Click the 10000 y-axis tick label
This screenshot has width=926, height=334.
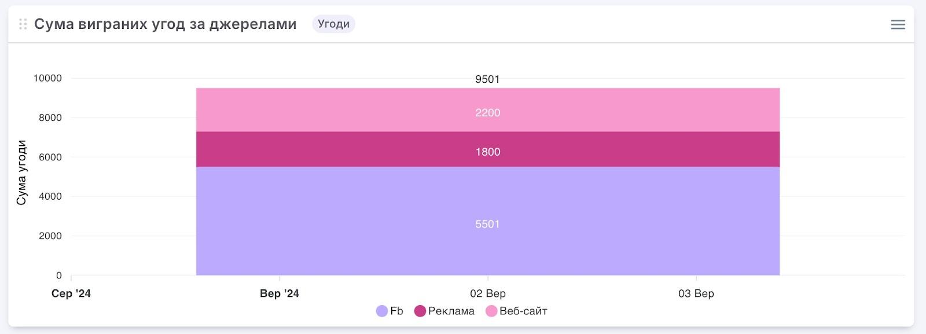point(47,78)
